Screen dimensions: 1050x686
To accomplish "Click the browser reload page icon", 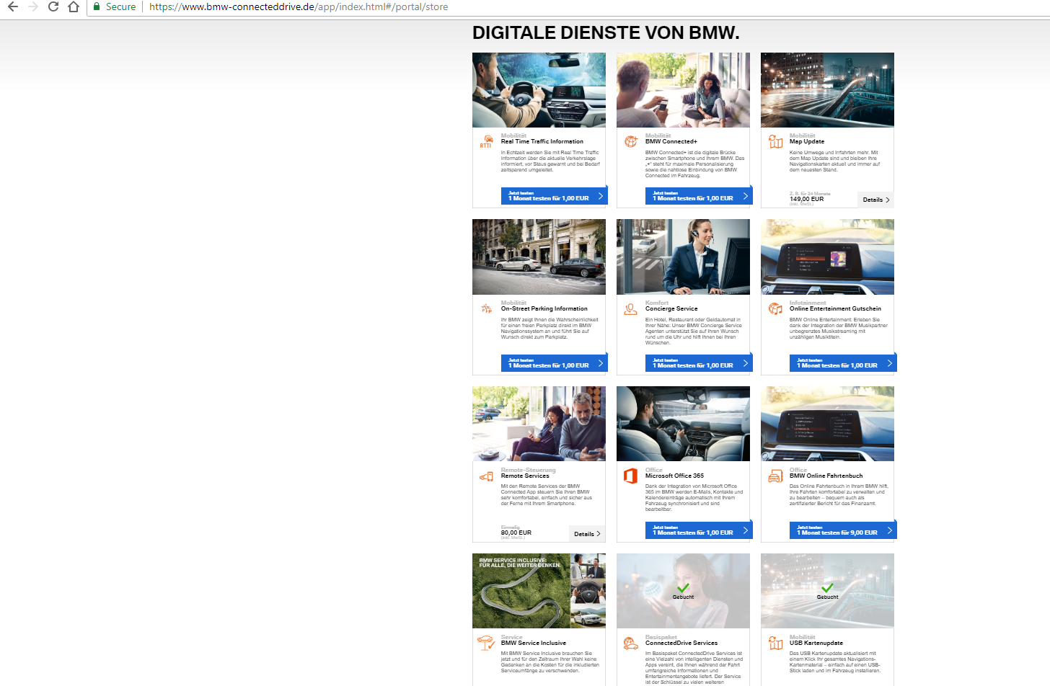I will pyautogui.click(x=53, y=6).
